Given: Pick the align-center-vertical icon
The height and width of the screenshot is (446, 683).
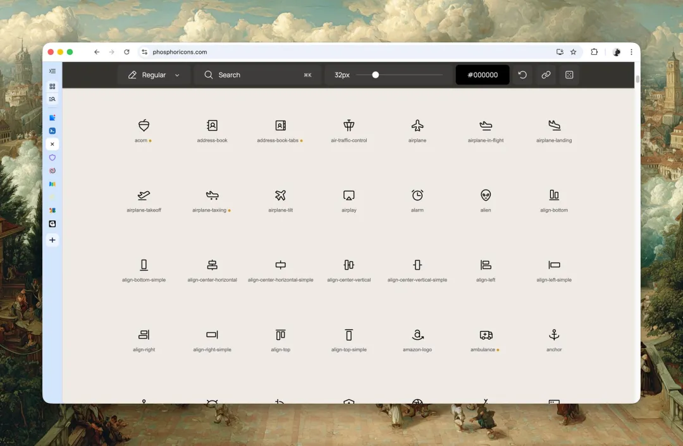Looking at the screenshot, I should 348,265.
